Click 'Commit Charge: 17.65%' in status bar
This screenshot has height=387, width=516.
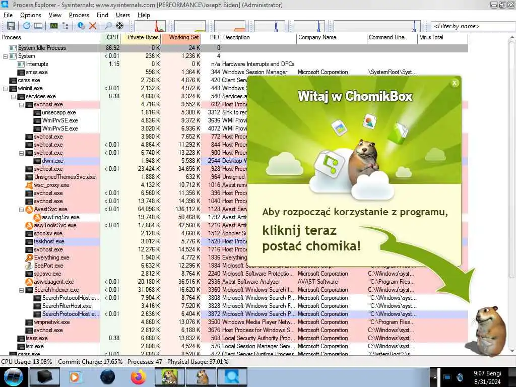click(x=90, y=362)
